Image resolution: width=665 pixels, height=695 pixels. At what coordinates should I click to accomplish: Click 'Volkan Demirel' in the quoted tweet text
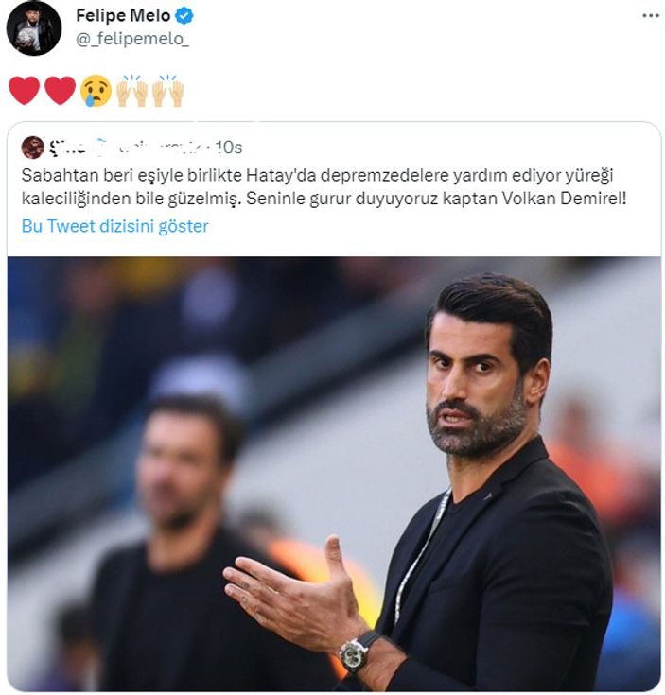click(x=564, y=199)
